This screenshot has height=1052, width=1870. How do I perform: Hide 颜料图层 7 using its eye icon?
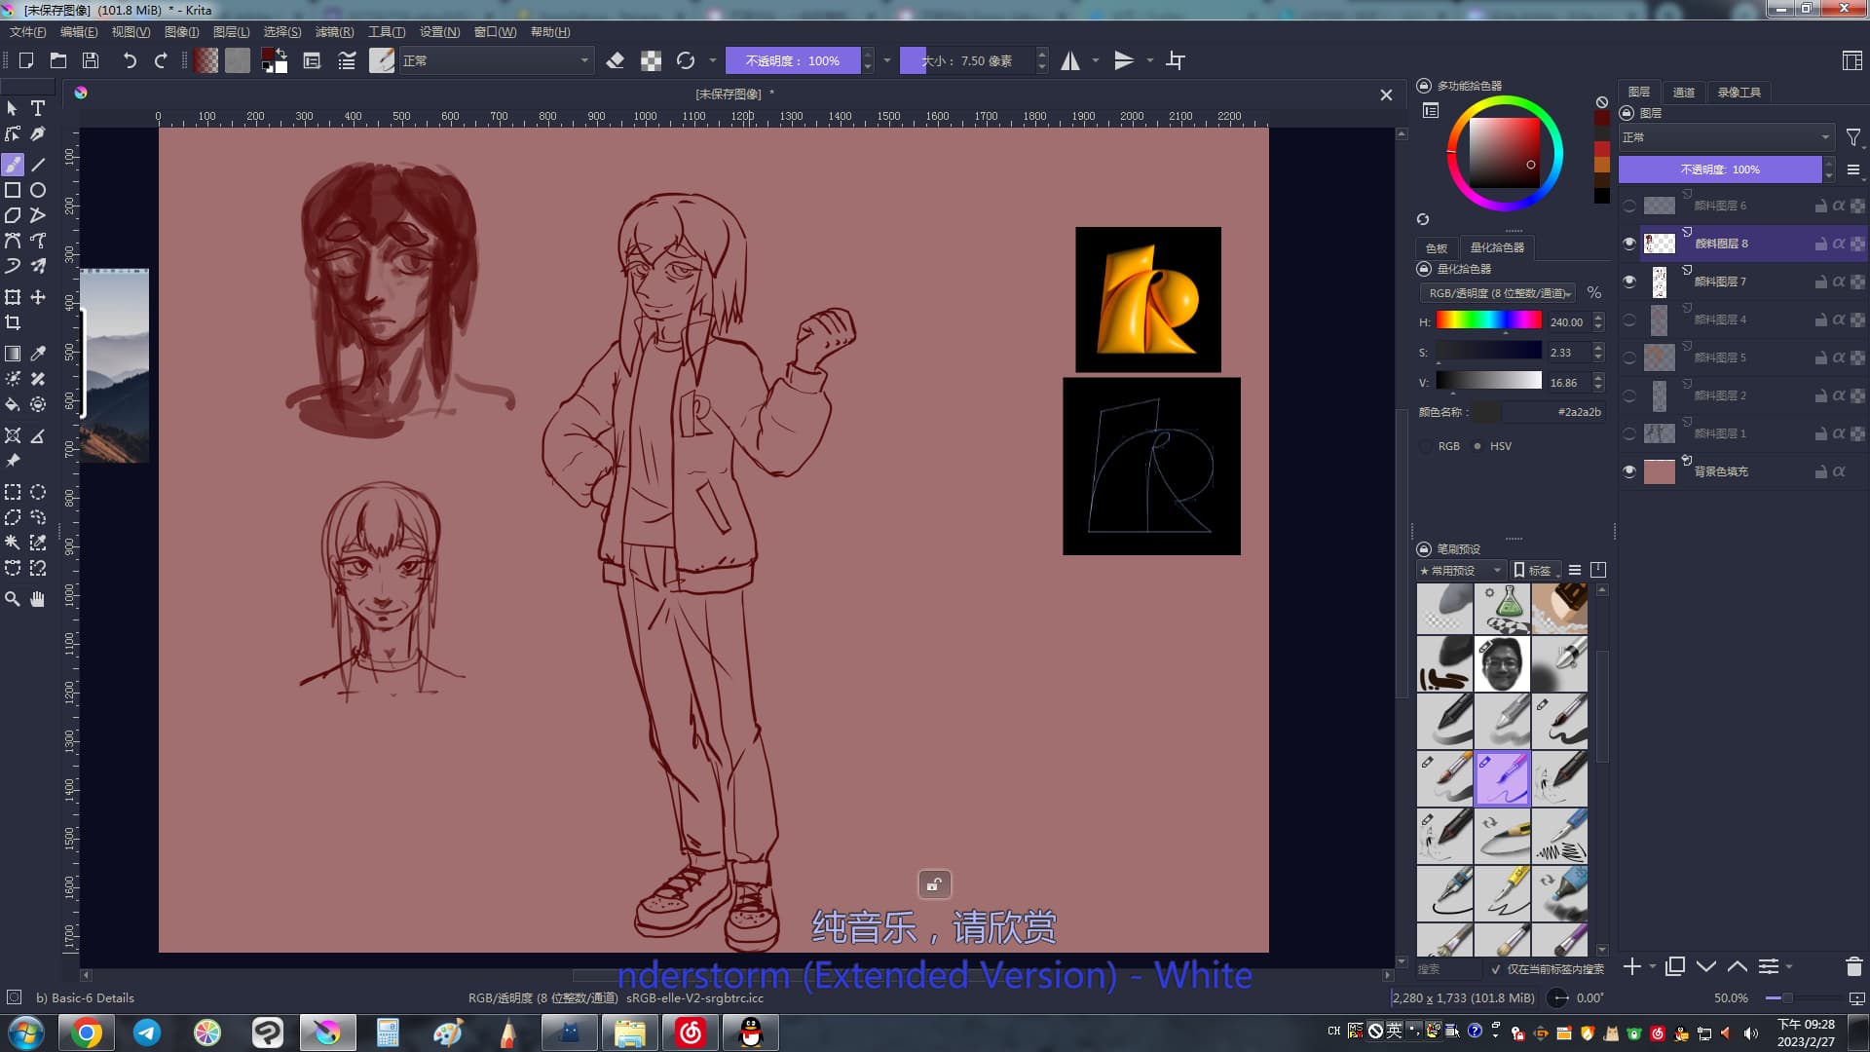(x=1629, y=282)
